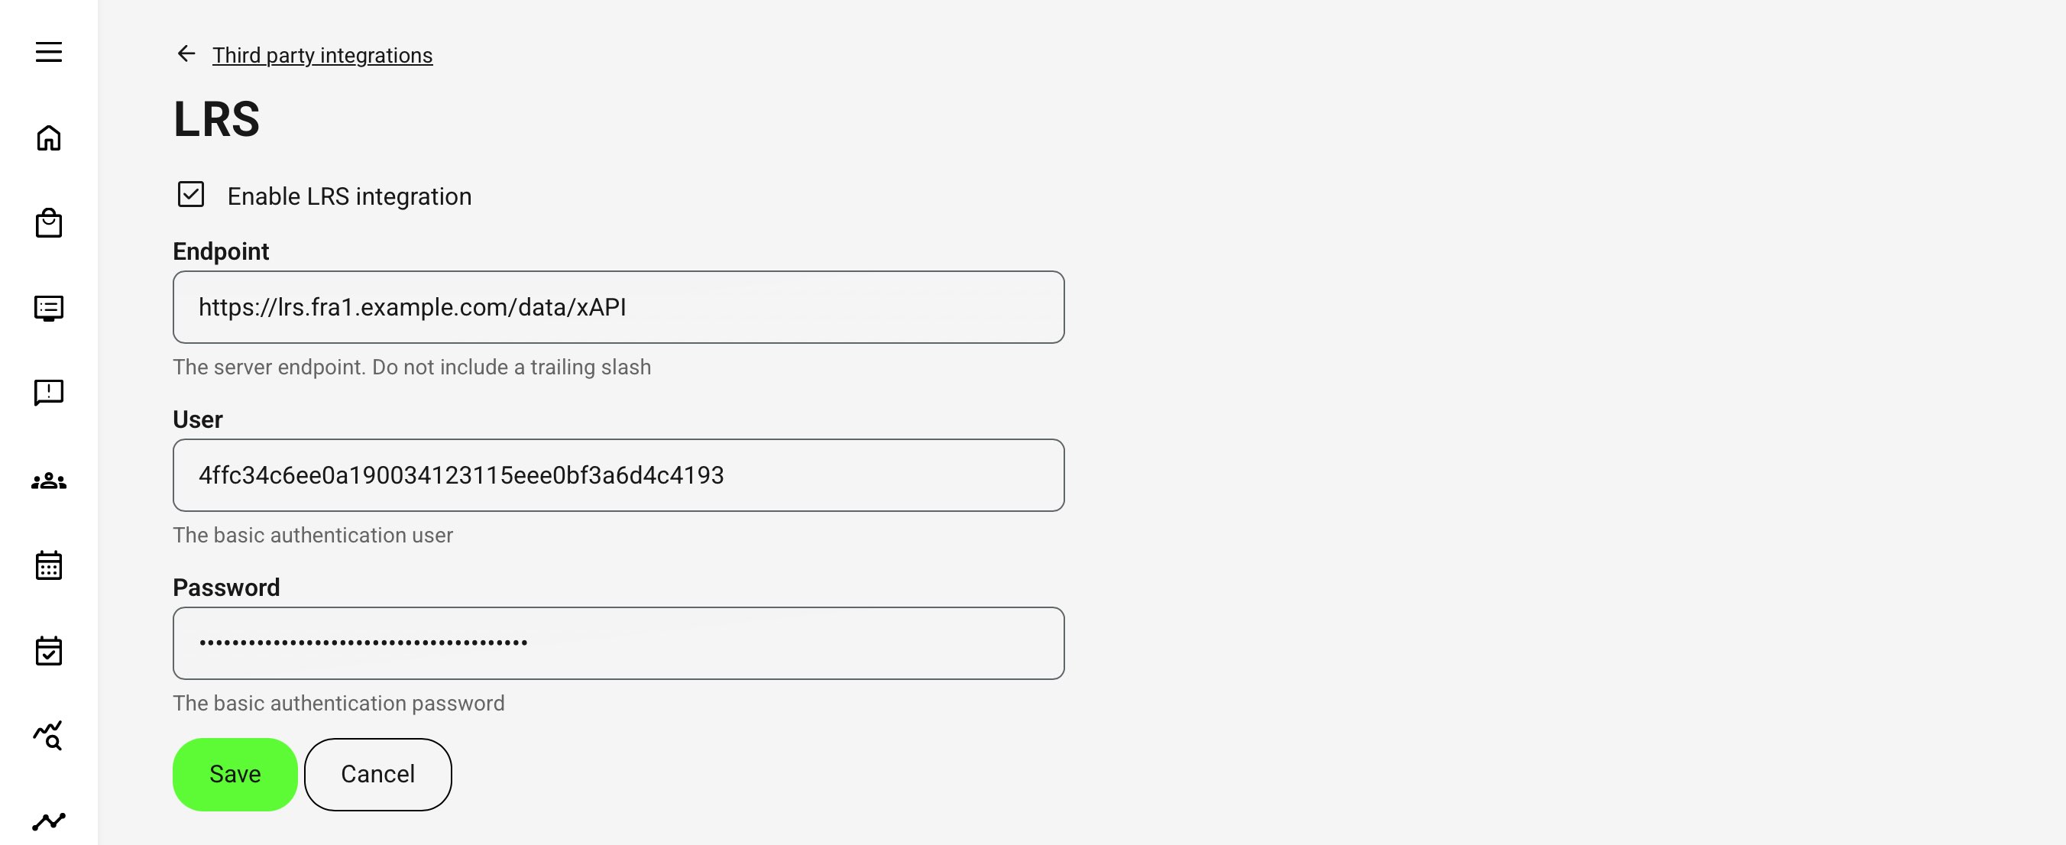Open the Third party integrations link
This screenshot has width=2066, height=845.
(x=322, y=55)
